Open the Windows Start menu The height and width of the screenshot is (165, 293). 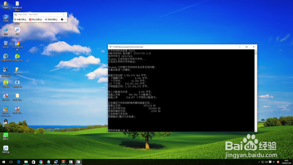click(4, 162)
